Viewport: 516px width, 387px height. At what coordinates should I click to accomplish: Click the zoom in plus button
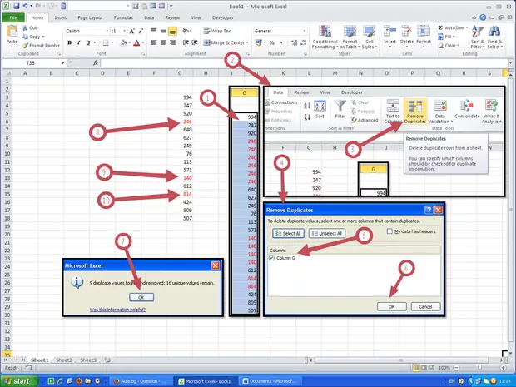503,368
